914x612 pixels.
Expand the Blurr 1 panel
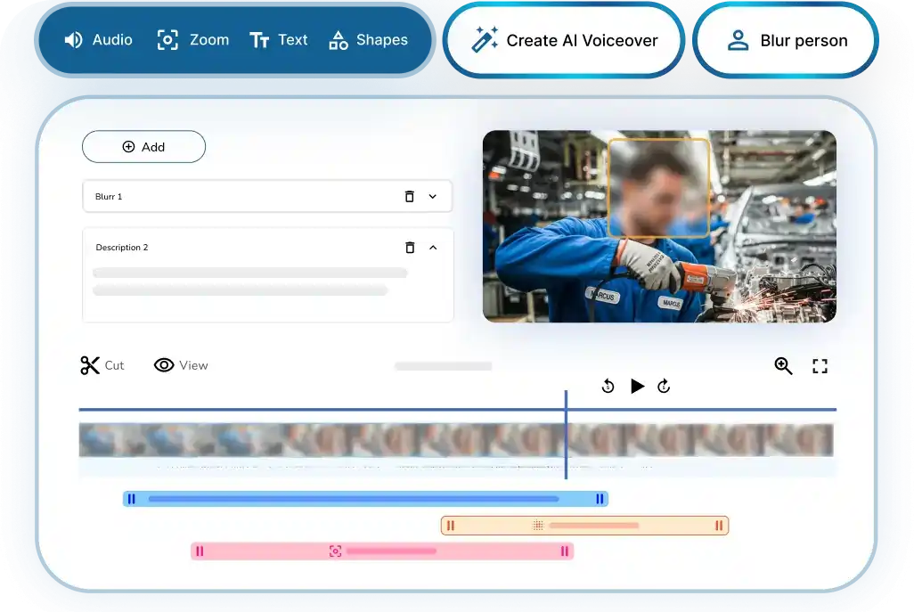pos(433,196)
